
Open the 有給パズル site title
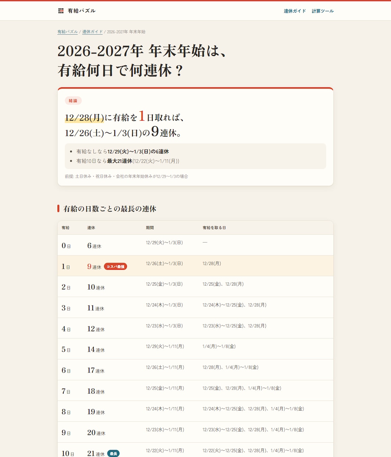82,11
